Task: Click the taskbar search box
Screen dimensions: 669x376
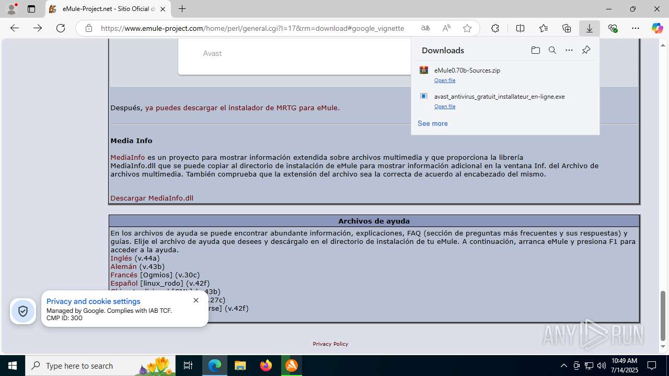Action: pos(100,366)
